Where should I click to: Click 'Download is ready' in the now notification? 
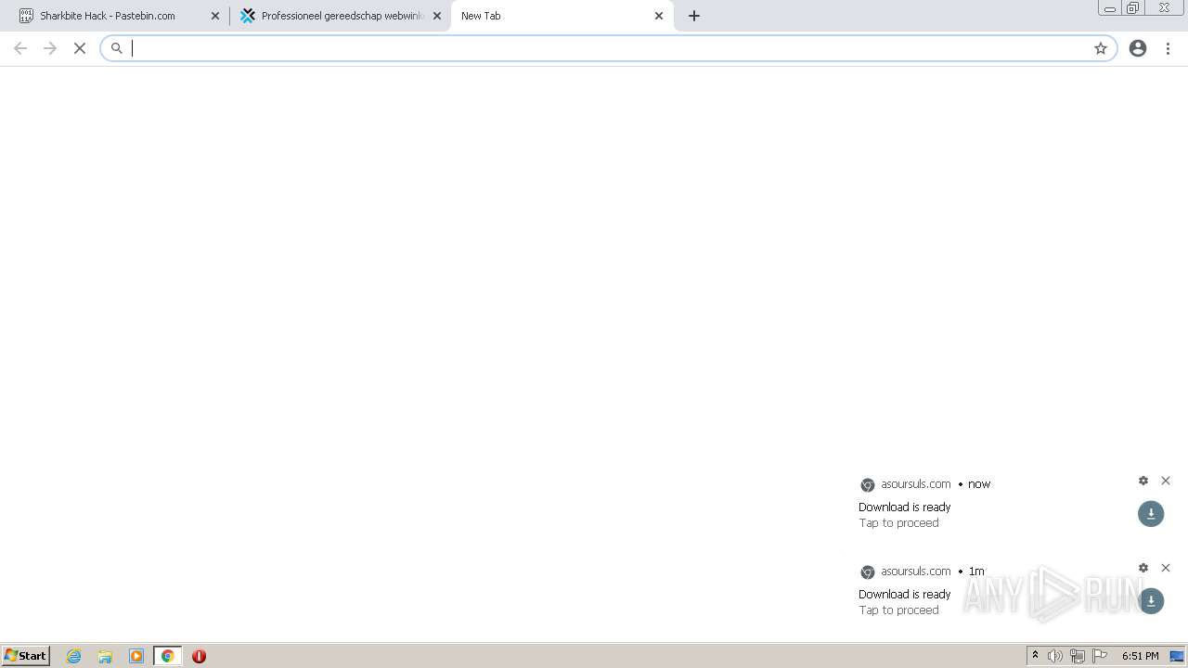tap(905, 507)
